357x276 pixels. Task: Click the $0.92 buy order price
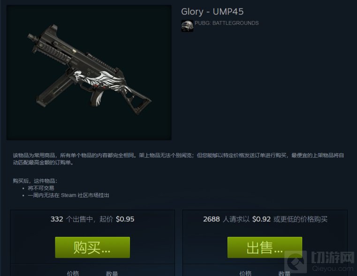click(261, 219)
